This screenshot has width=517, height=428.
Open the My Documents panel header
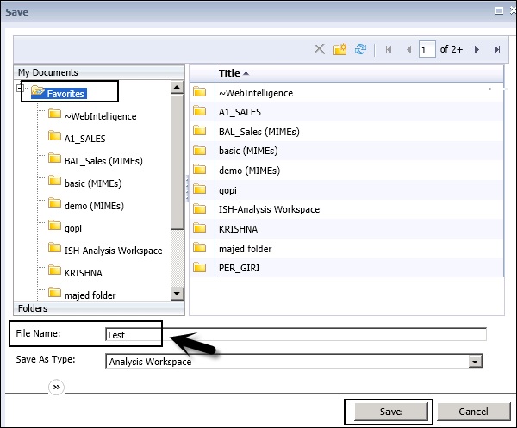point(99,72)
